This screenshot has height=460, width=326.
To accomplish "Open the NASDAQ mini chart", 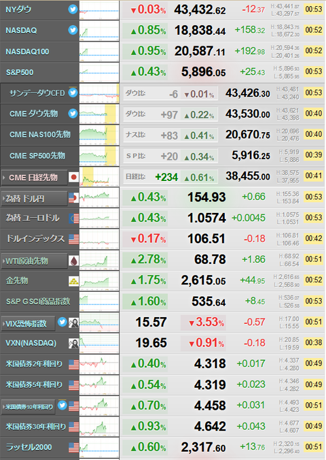I will pyautogui.click(x=99, y=31).
